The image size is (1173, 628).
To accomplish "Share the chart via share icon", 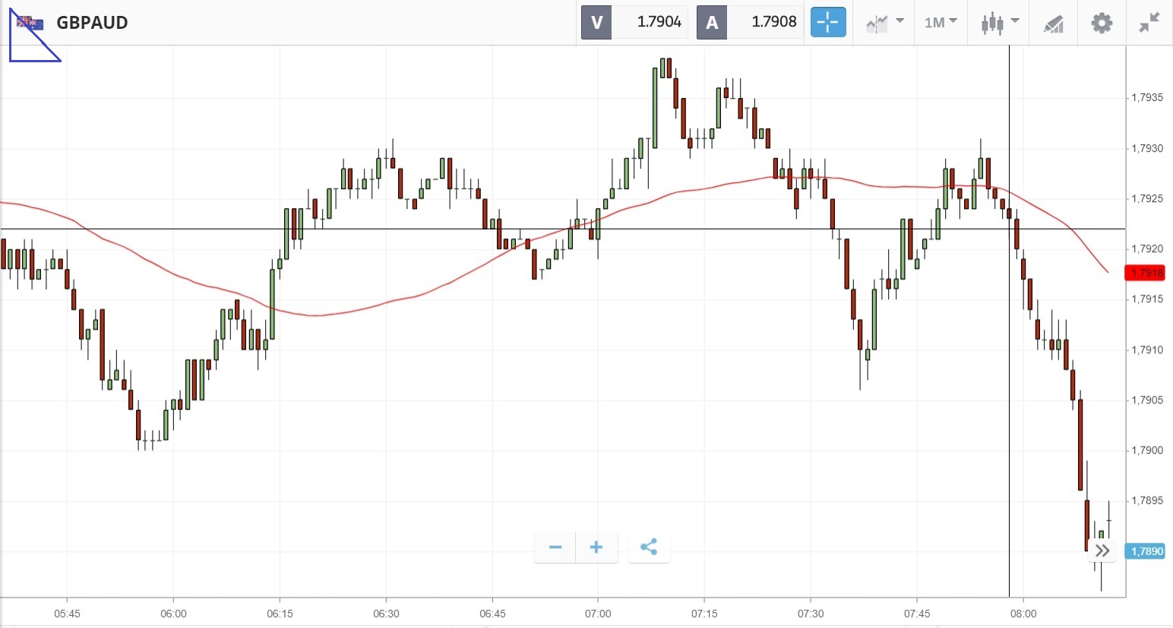I will 649,548.
